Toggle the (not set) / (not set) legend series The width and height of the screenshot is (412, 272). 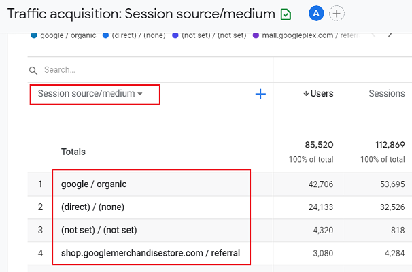(207, 35)
